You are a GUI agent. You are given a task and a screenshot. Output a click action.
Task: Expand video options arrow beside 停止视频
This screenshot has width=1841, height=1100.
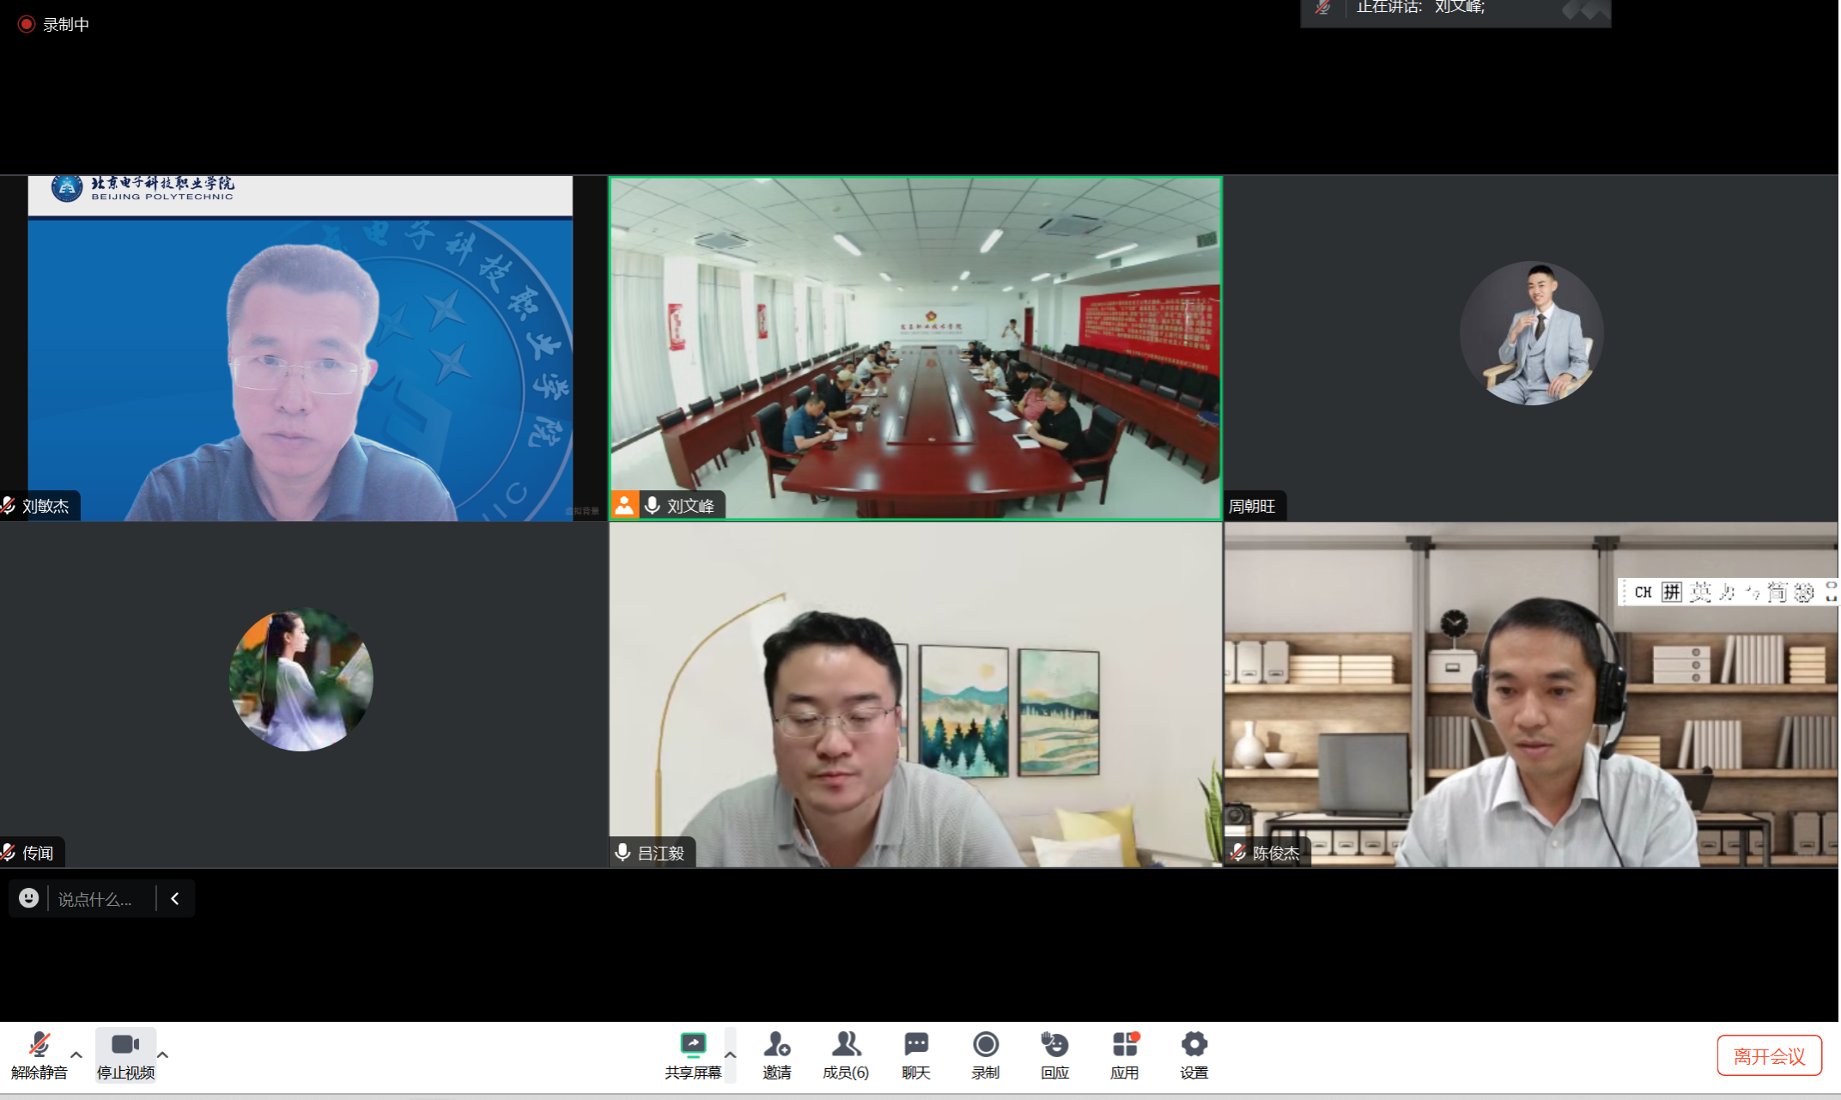[x=162, y=1054]
